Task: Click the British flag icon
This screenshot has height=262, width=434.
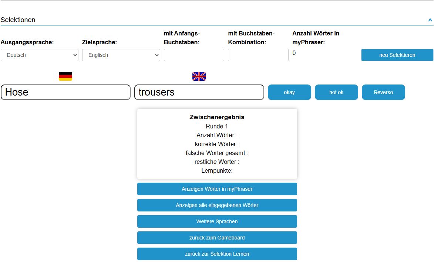Action: tap(199, 76)
